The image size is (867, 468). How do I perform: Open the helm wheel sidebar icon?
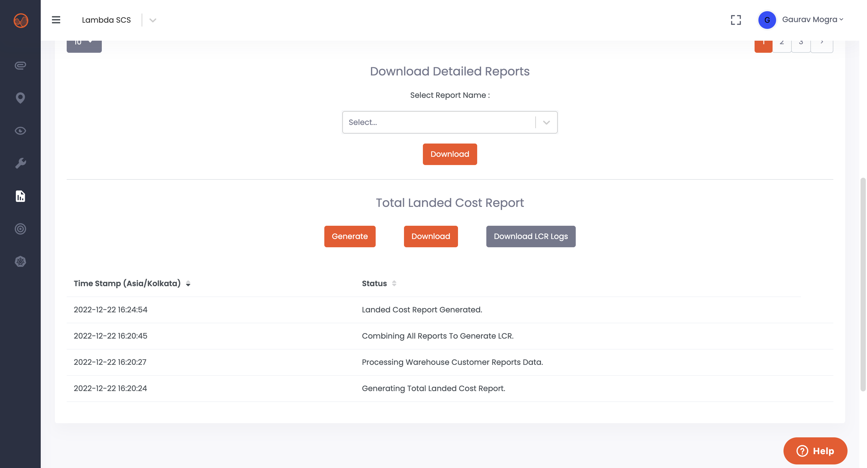(21, 262)
